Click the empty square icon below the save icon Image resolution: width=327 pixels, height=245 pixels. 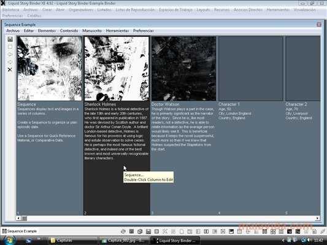[x=10, y=47]
